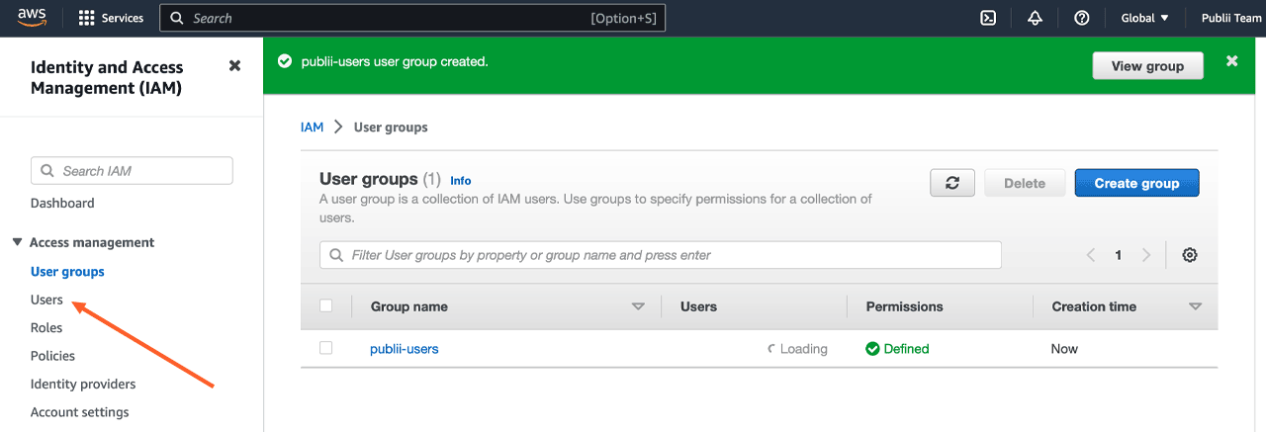The image size is (1266, 432).
Task: Open the Publii Team account menu
Action: pyautogui.click(x=1231, y=18)
